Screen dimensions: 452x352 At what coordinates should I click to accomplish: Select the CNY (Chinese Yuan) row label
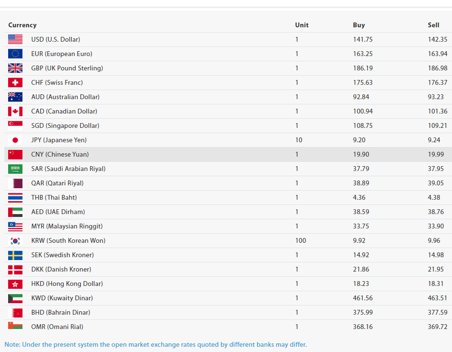(60, 154)
